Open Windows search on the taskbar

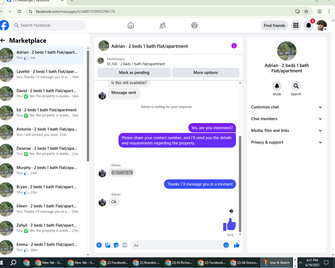point(13,263)
